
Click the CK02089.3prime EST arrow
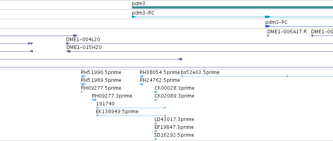[156, 100]
